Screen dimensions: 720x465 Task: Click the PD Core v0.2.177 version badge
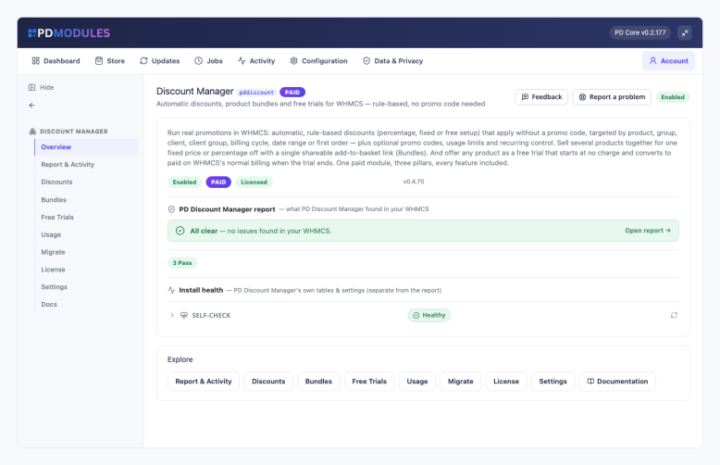pyautogui.click(x=640, y=32)
